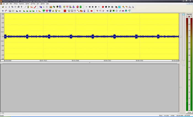The width and height of the screenshot is (193, 117).
Task: Open the Help menu
Action: pos(47,4)
